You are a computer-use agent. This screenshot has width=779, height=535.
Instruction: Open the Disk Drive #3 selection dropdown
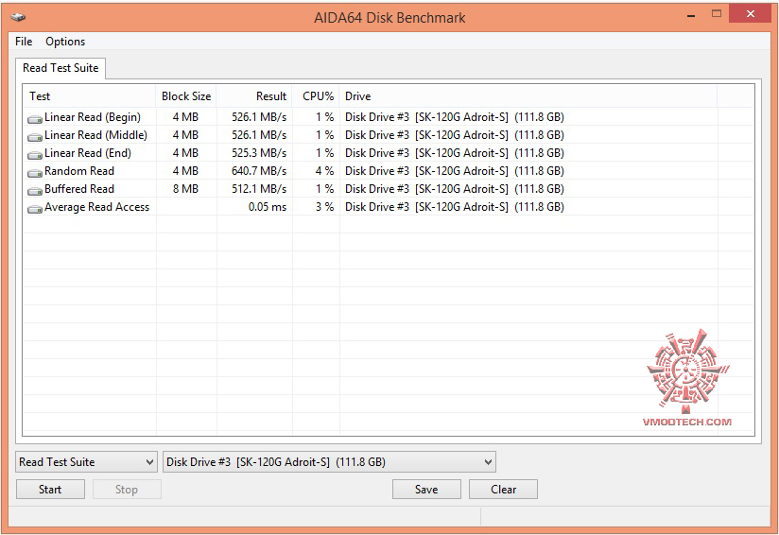(329, 462)
